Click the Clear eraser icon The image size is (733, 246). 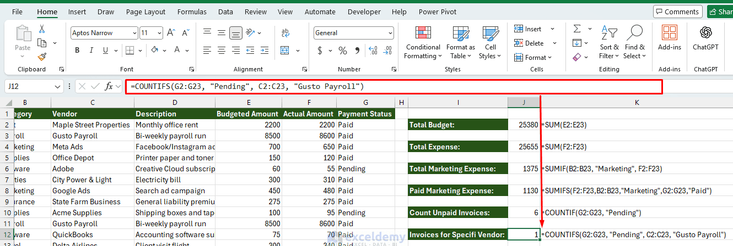pos(576,57)
